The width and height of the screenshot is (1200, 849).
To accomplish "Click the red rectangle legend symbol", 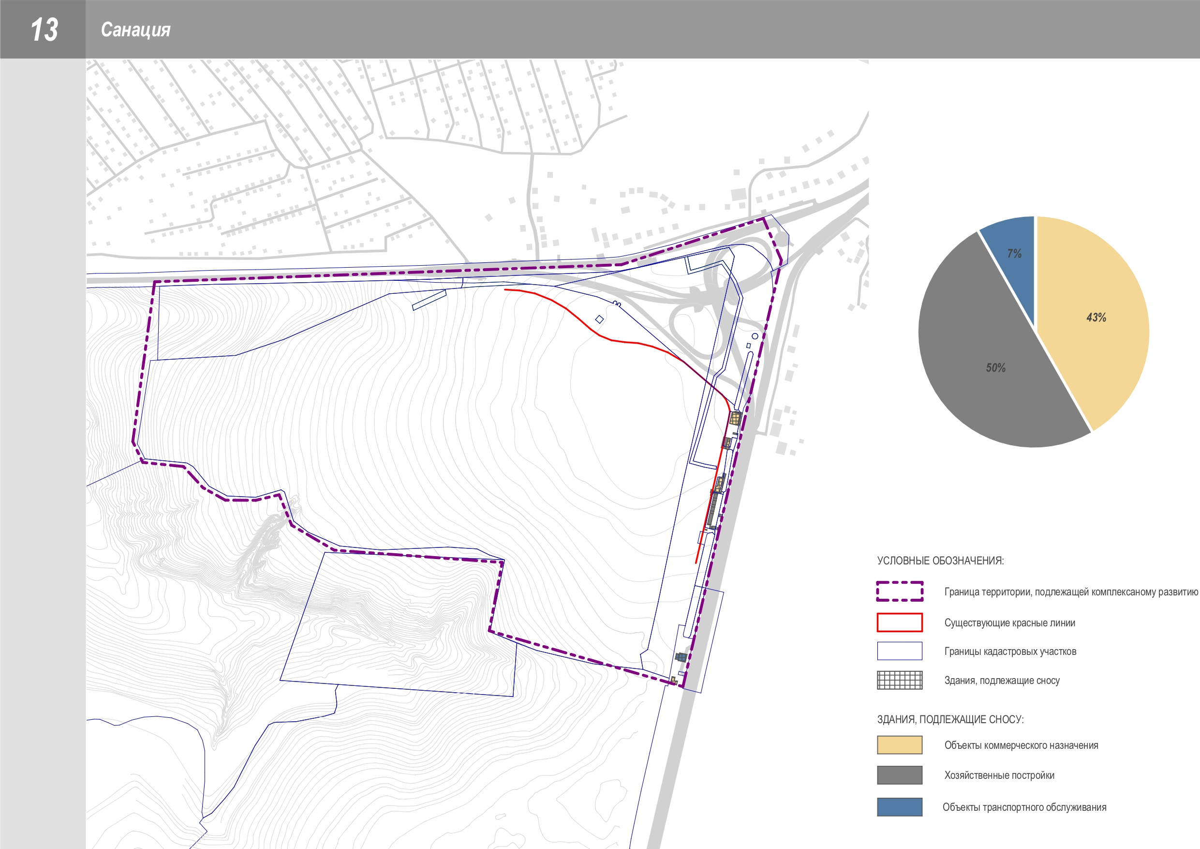I will [899, 622].
